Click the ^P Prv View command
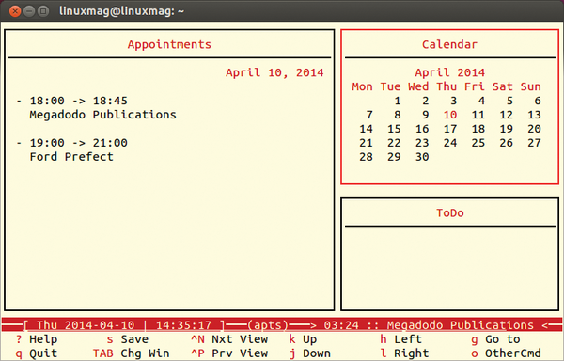The width and height of the screenshot is (564, 361). pyautogui.click(x=229, y=353)
